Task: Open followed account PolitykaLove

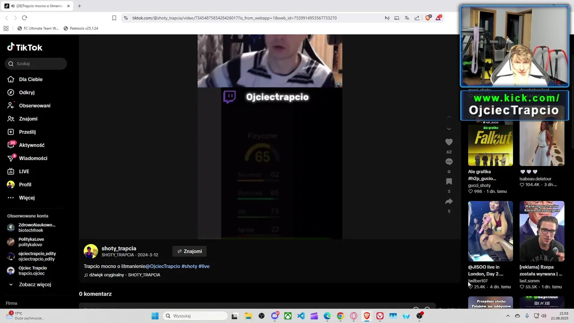Action: click(x=31, y=242)
